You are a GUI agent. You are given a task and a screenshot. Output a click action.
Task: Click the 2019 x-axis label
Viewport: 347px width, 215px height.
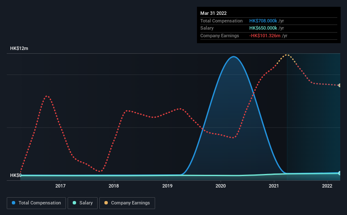pyautogui.click(x=167, y=186)
